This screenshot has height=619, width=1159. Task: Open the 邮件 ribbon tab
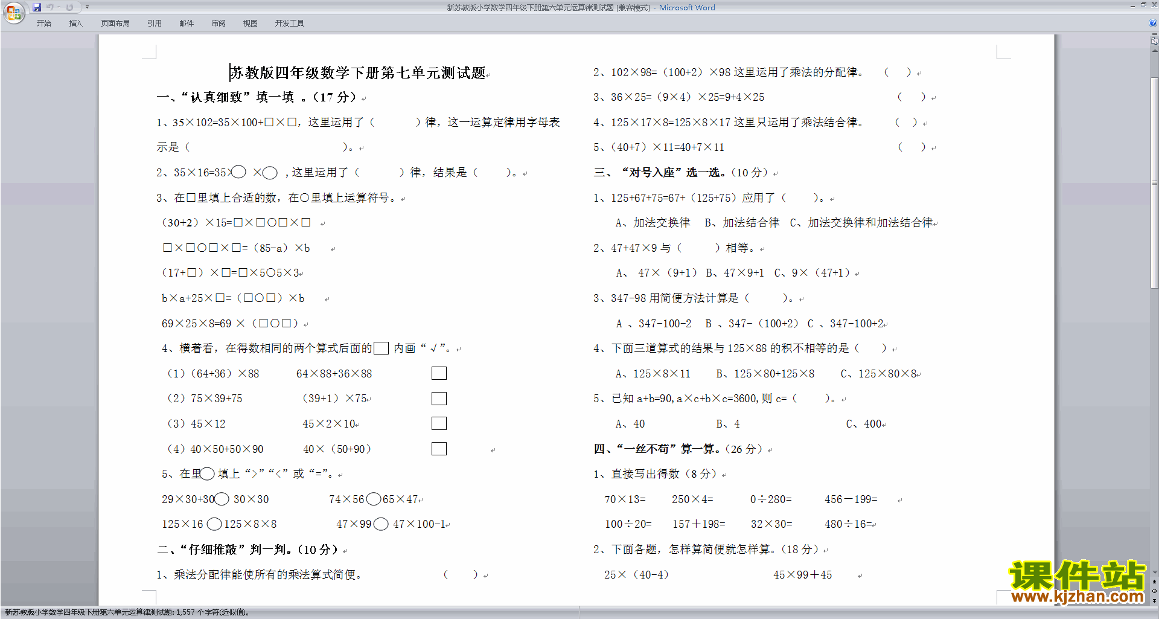click(187, 24)
